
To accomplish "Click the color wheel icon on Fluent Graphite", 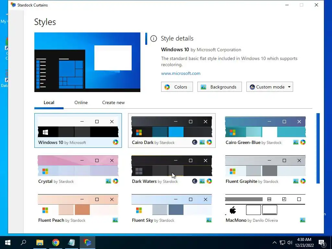I will click(303, 181).
